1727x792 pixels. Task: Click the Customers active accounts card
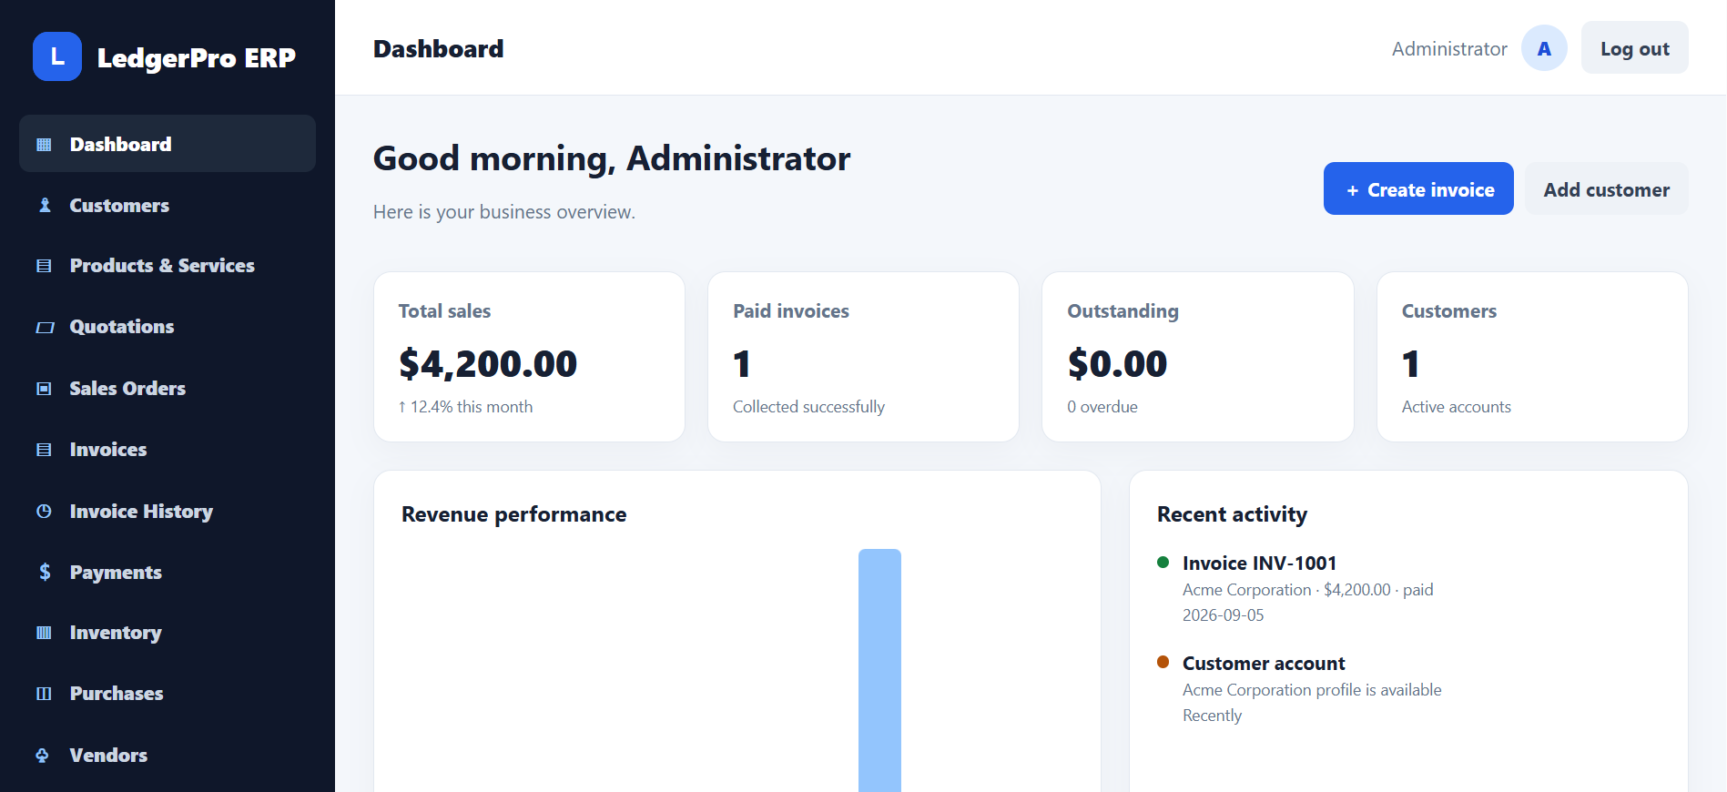tap(1532, 357)
